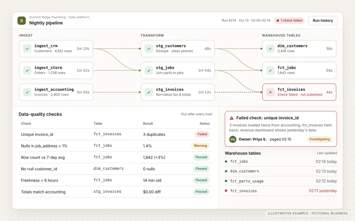The image size is (355, 221).
Task: Click Failed badge on Unique invoice_id row
Action: tap(202, 134)
